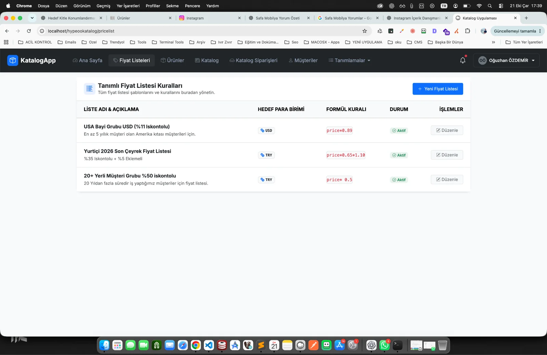The image size is (547, 355).
Task: Show more bookmarks with the double chevron
Action: coord(493,42)
